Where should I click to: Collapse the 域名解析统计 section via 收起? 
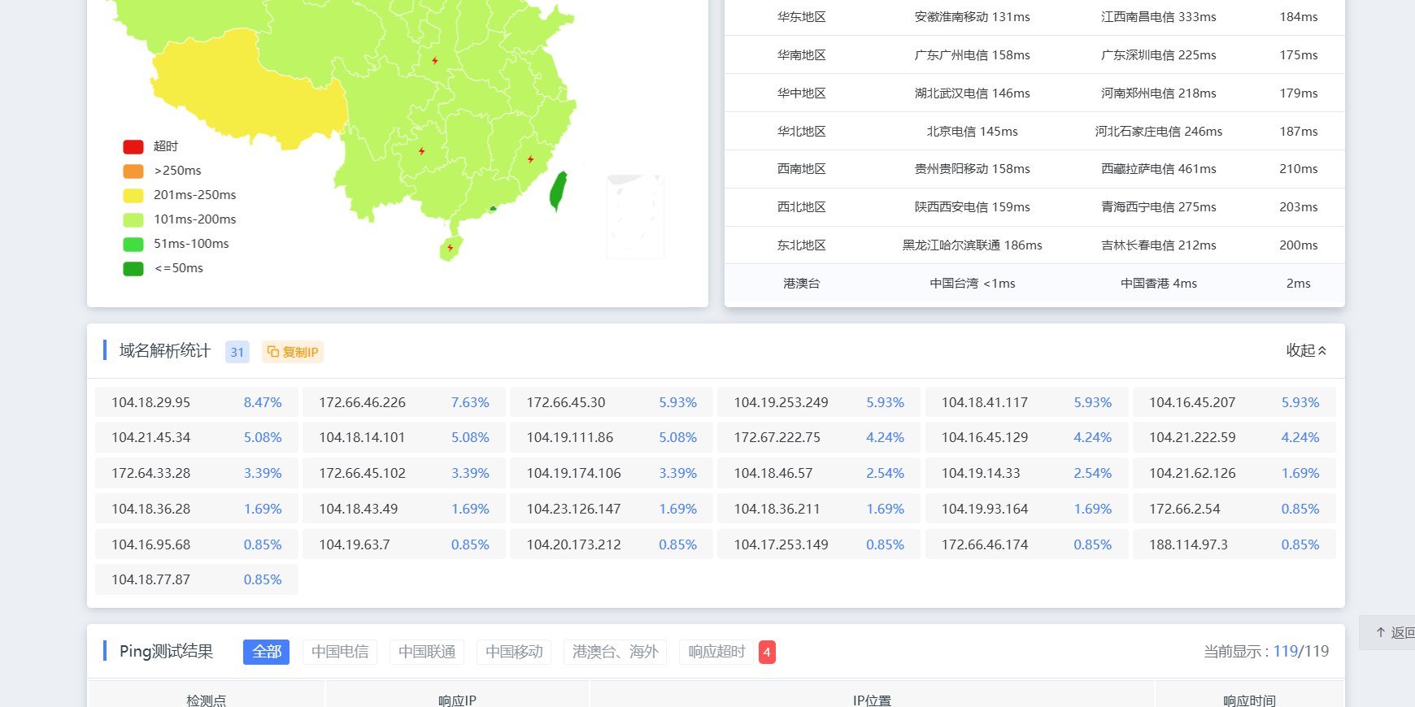(x=1306, y=350)
